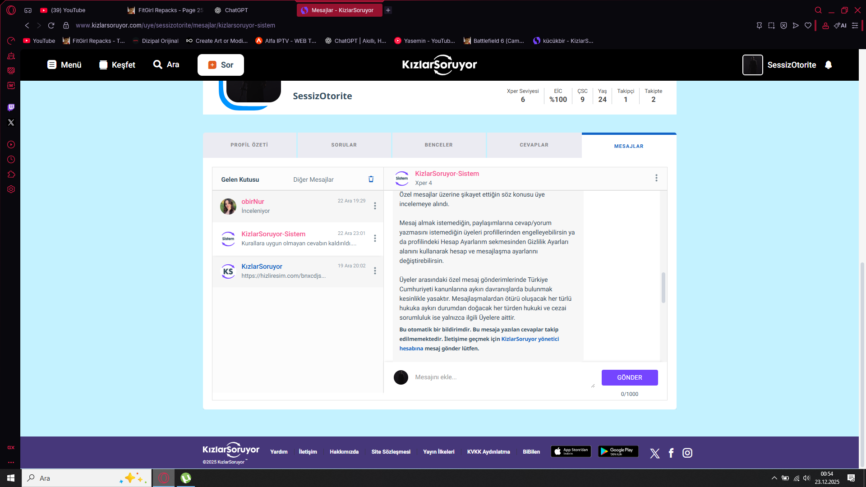The image size is (866, 487).
Task: Open the X (Twitter) sidebar panel
Action: click(11, 122)
